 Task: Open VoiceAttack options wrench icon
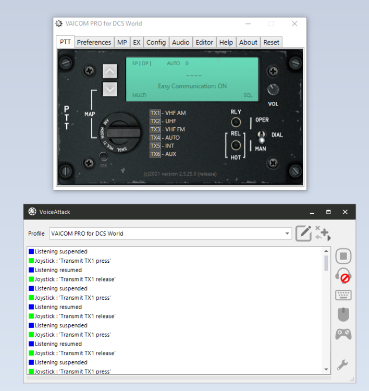342,365
